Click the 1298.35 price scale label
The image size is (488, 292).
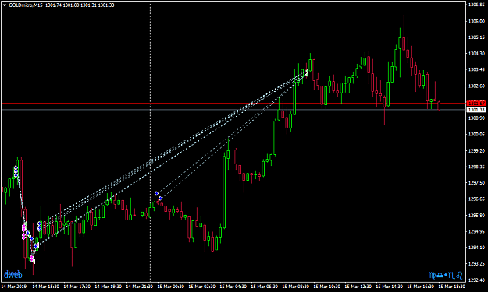coord(476,167)
